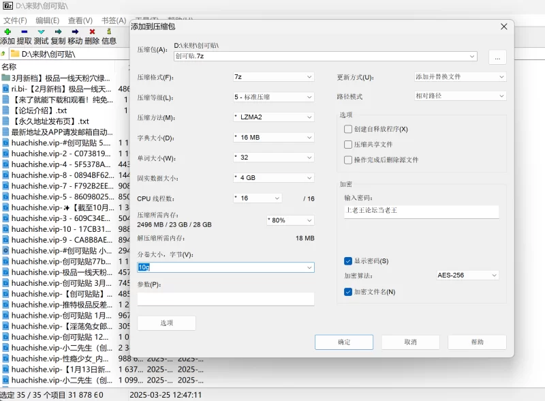Toggle the encrypt file names (加密文件名) checkbox
Viewport: 545px width, 401px height.
click(x=348, y=292)
